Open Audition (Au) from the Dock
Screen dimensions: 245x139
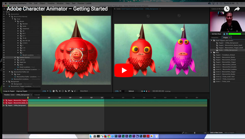(x=123, y=136)
